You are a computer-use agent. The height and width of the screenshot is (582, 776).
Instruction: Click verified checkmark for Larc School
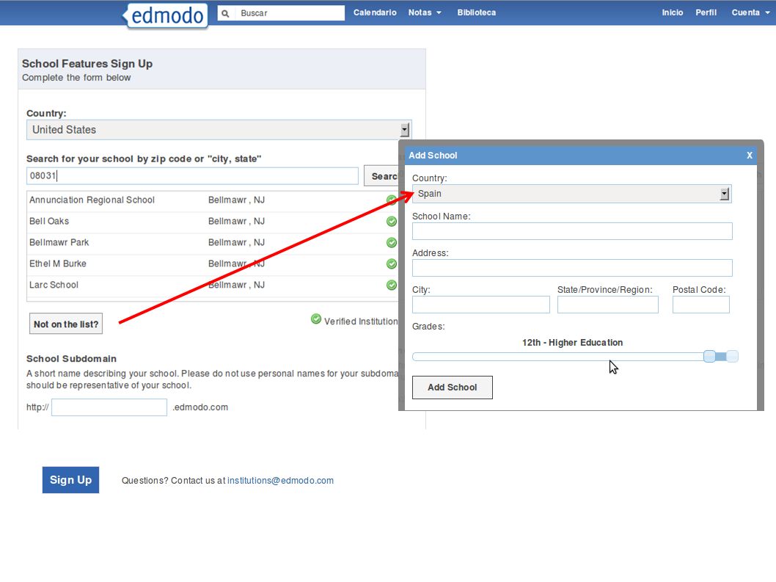[x=392, y=285]
